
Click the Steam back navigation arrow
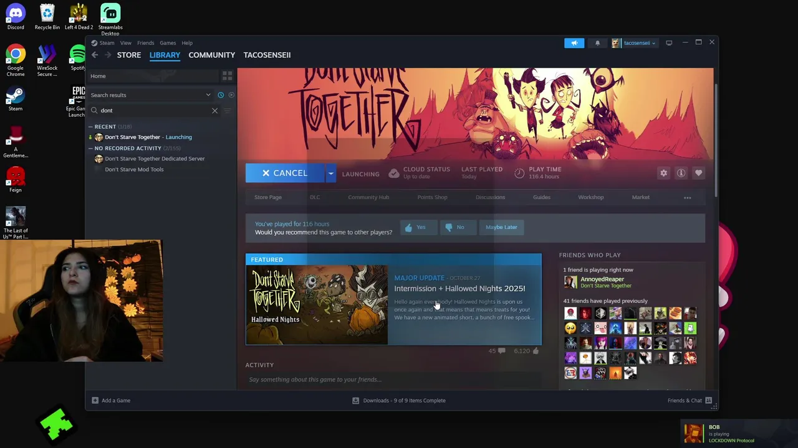click(x=95, y=55)
